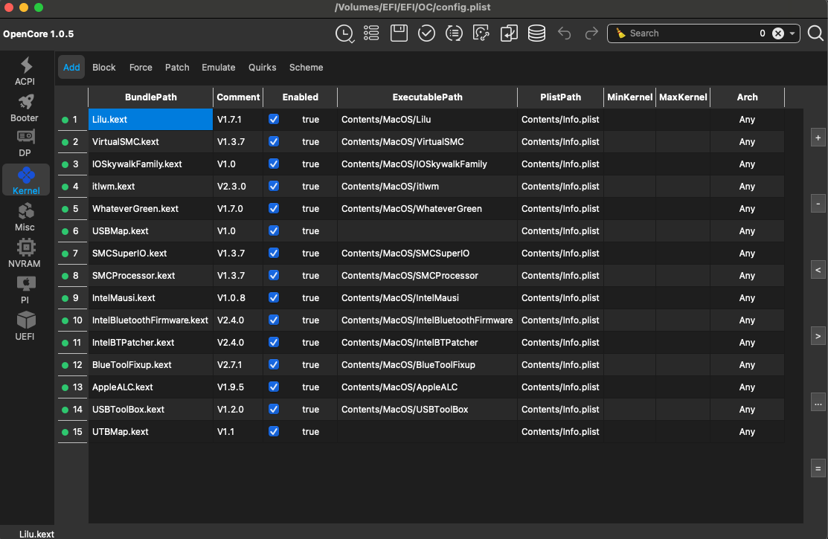Click the '...' more options button
Image resolution: width=828 pixels, height=539 pixels.
click(x=818, y=404)
